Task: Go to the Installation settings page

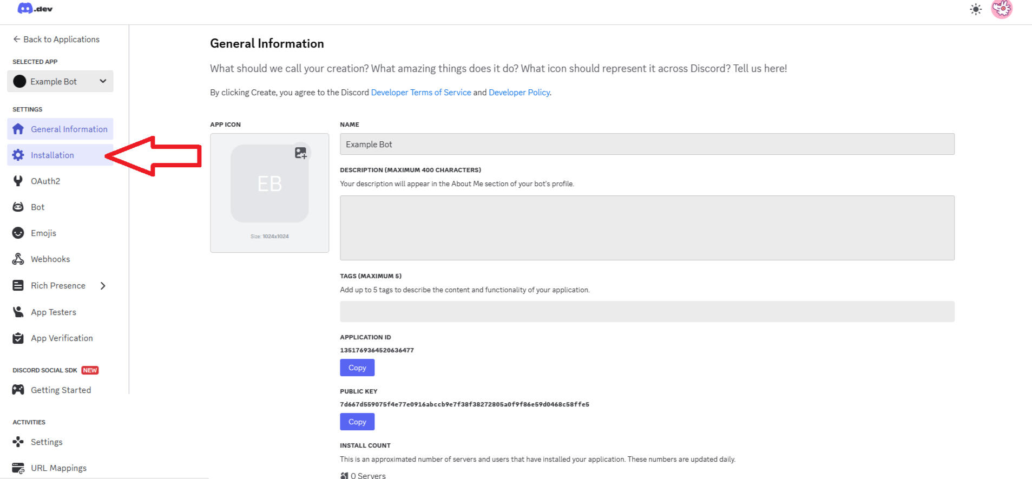Action: pos(52,155)
